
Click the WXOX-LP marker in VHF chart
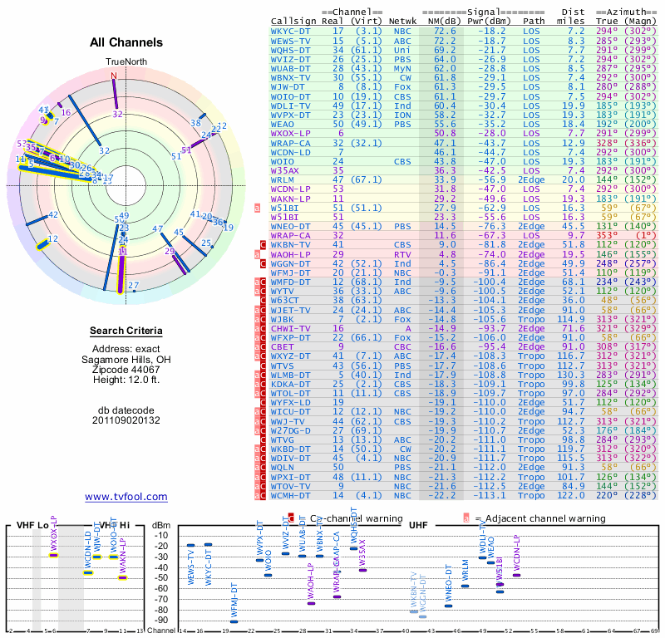pos(53,555)
